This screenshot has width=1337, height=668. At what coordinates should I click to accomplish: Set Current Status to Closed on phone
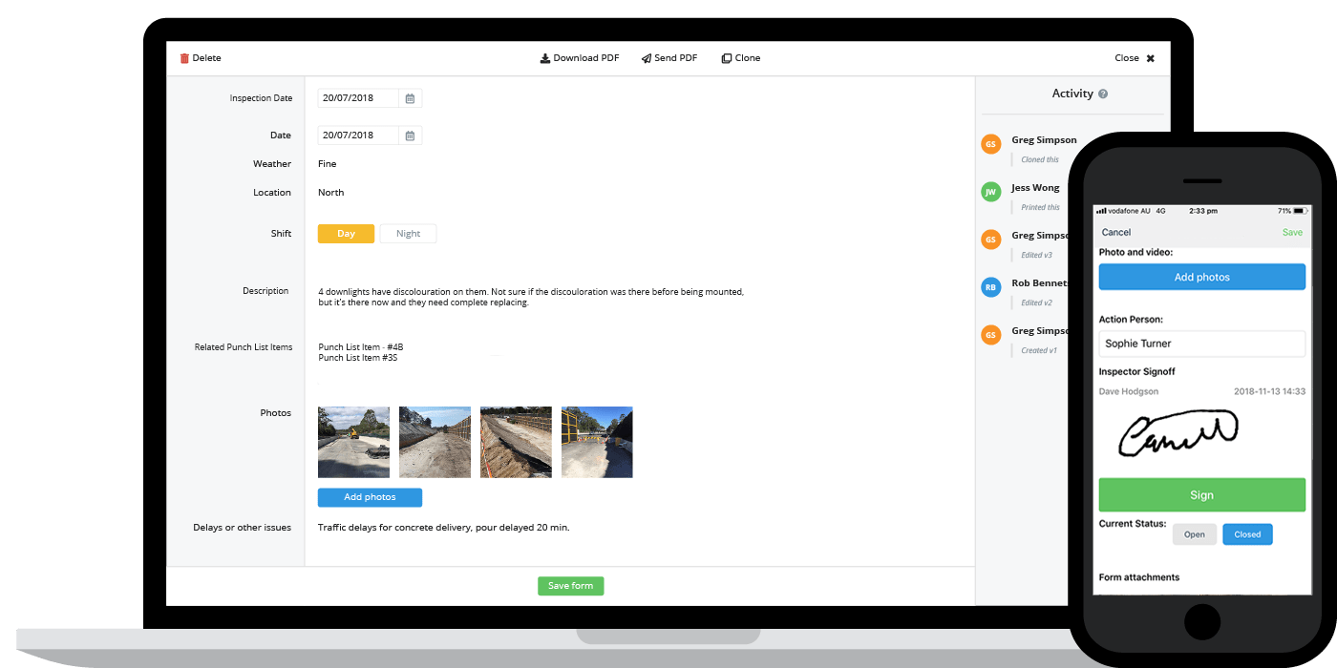tap(1247, 534)
